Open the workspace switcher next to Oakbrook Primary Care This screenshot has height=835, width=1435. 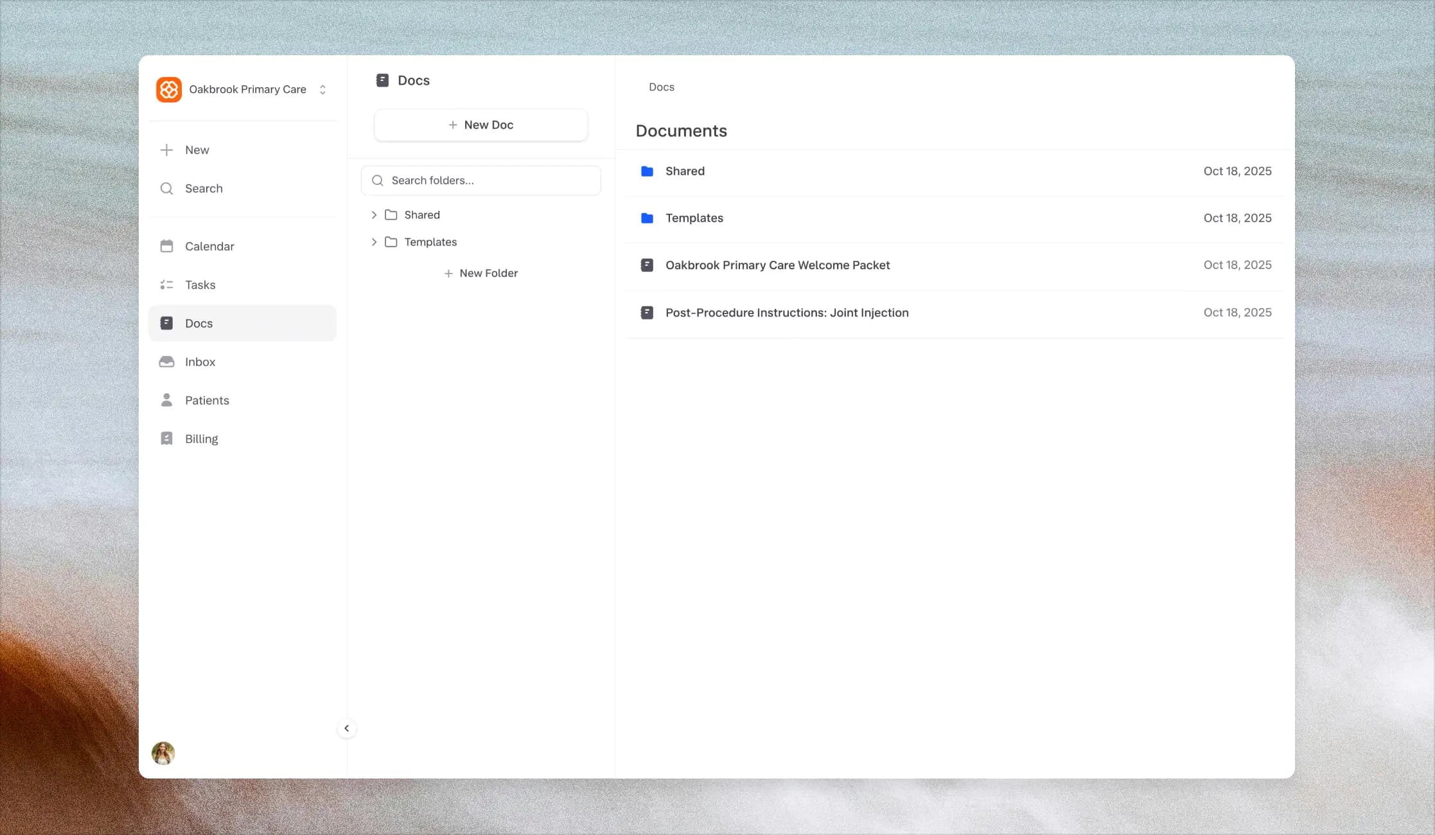tap(322, 89)
